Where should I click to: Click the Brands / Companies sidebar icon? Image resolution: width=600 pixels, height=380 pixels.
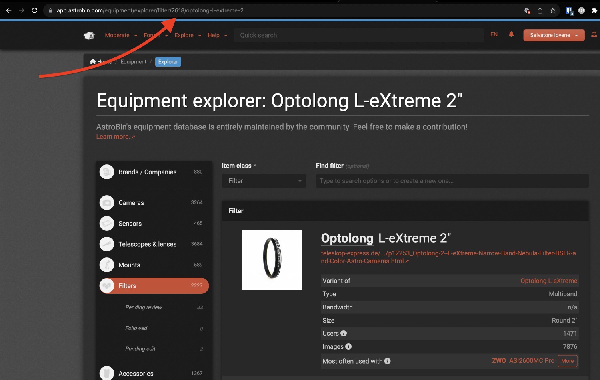[x=107, y=172]
